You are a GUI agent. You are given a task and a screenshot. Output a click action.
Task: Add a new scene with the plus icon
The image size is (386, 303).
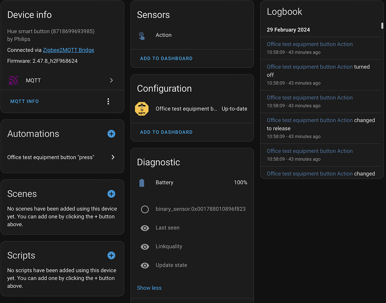[x=111, y=194]
